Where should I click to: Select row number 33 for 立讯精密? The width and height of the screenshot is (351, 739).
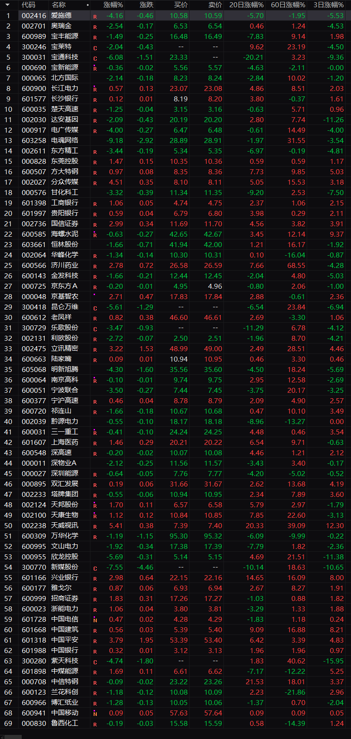point(8,348)
